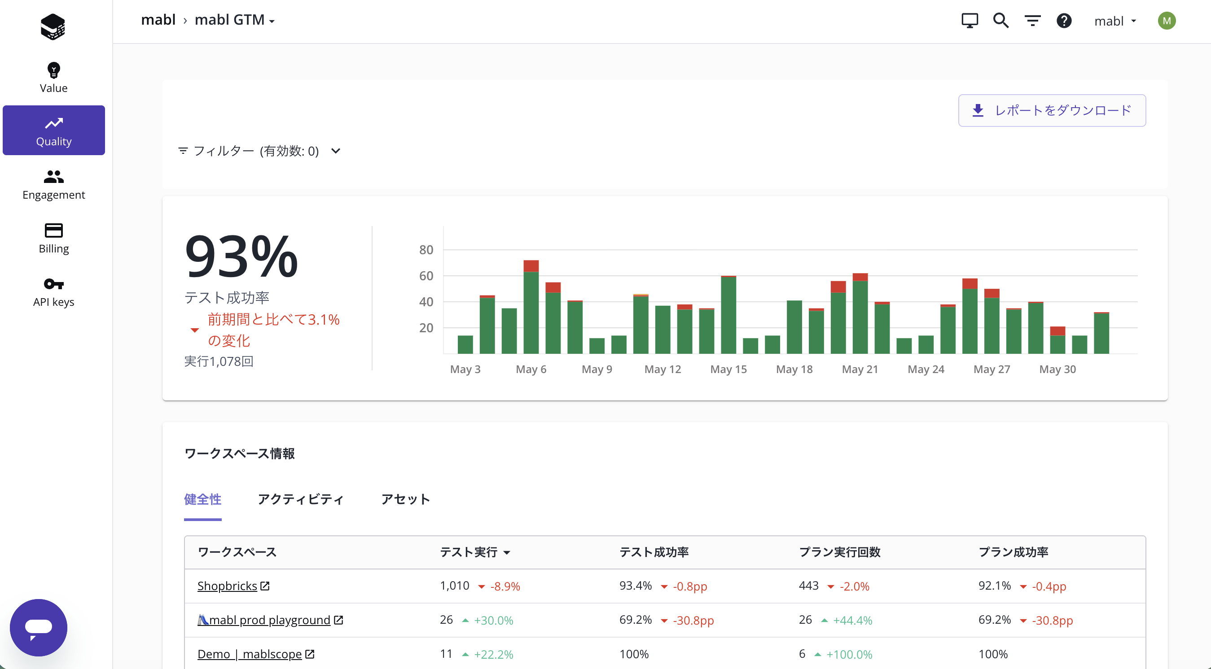
Task: Open the chat support bubble
Action: (39, 627)
